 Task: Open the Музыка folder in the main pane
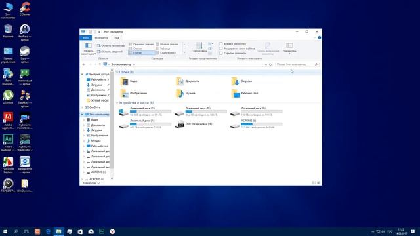pos(186,93)
